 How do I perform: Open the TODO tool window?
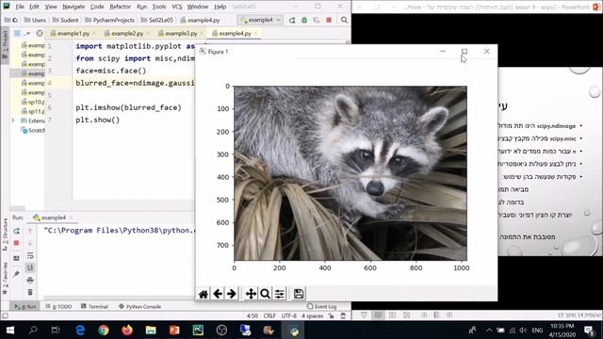pyautogui.click(x=58, y=306)
